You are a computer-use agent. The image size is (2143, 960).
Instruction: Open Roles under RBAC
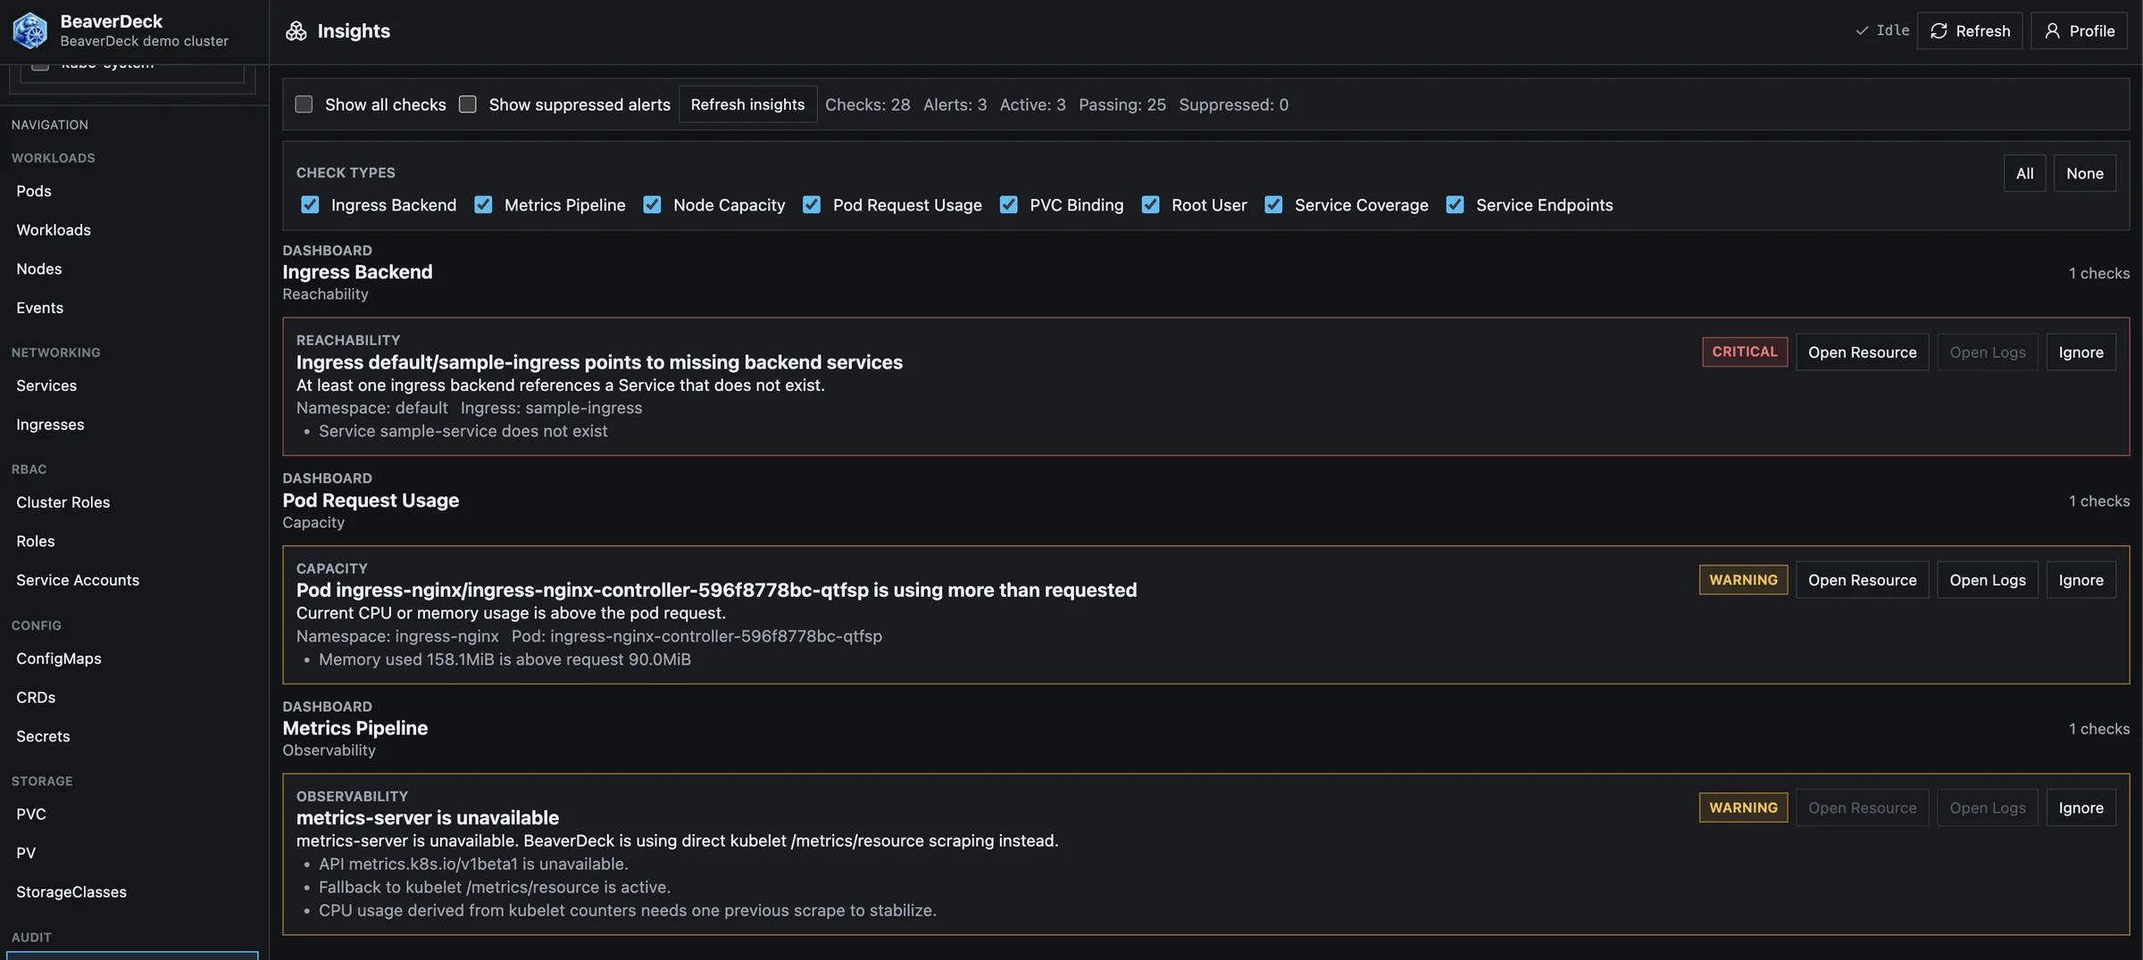tap(36, 542)
